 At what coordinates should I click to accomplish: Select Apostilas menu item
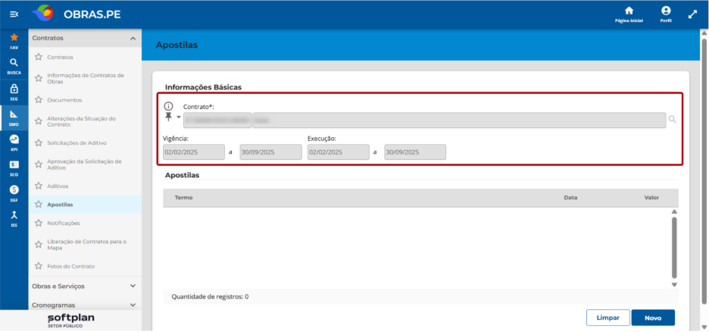click(x=60, y=205)
